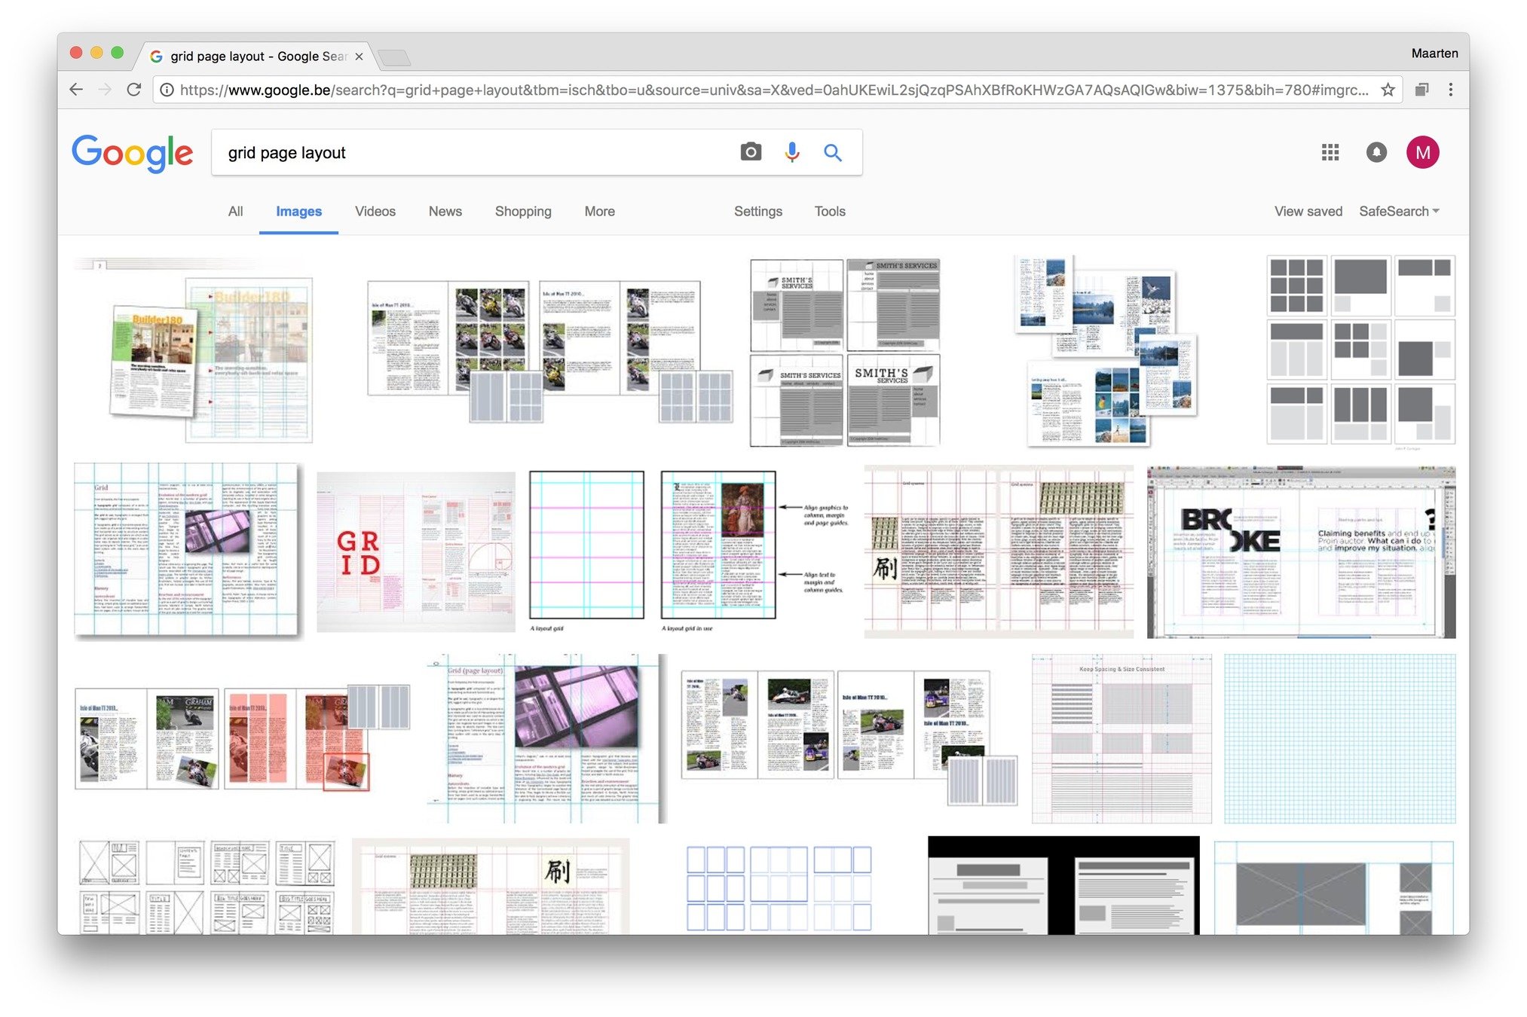This screenshot has width=1527, height=1017.
Task: Bookmark page with the star icon
Action: (1388, 90)
